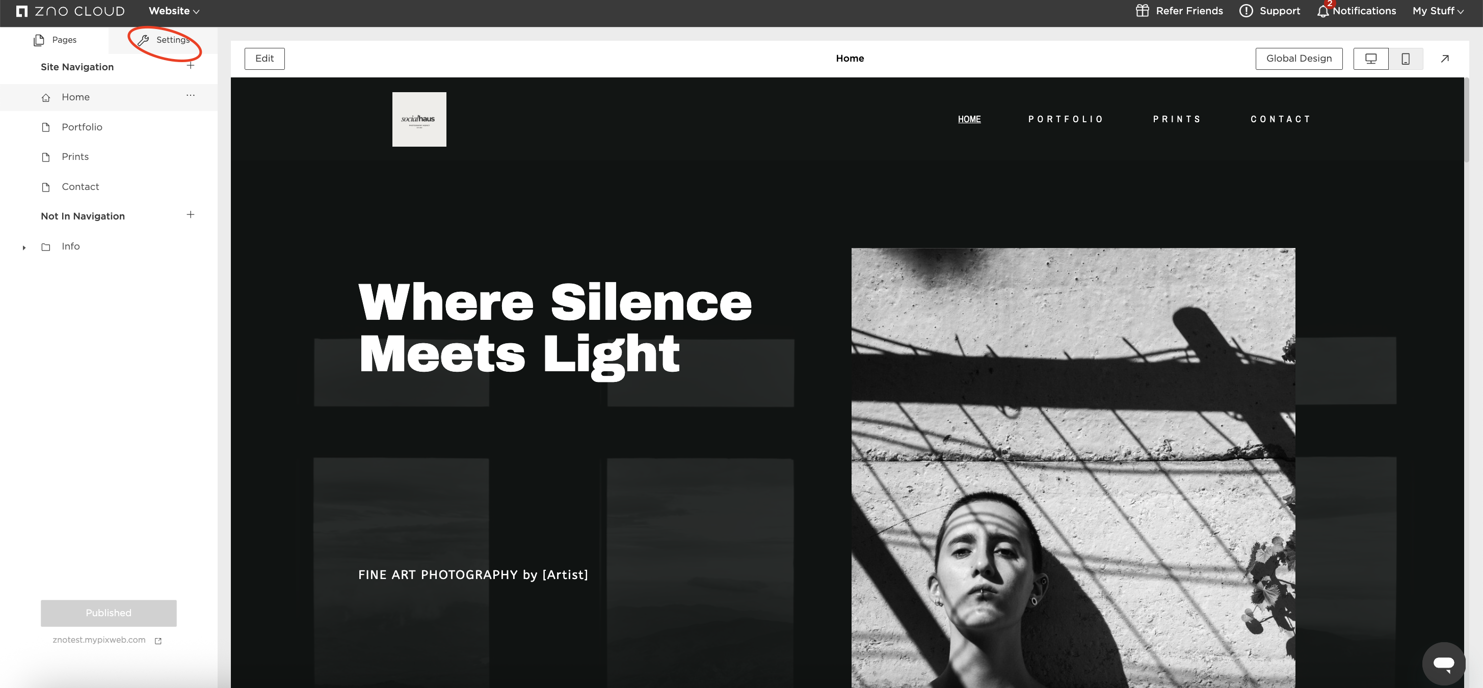Switch to the Settings tab
The image size is (1483, 688).
point(164,40)
